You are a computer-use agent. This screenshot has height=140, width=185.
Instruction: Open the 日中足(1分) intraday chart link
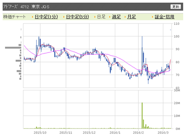[x=46, y=17]
